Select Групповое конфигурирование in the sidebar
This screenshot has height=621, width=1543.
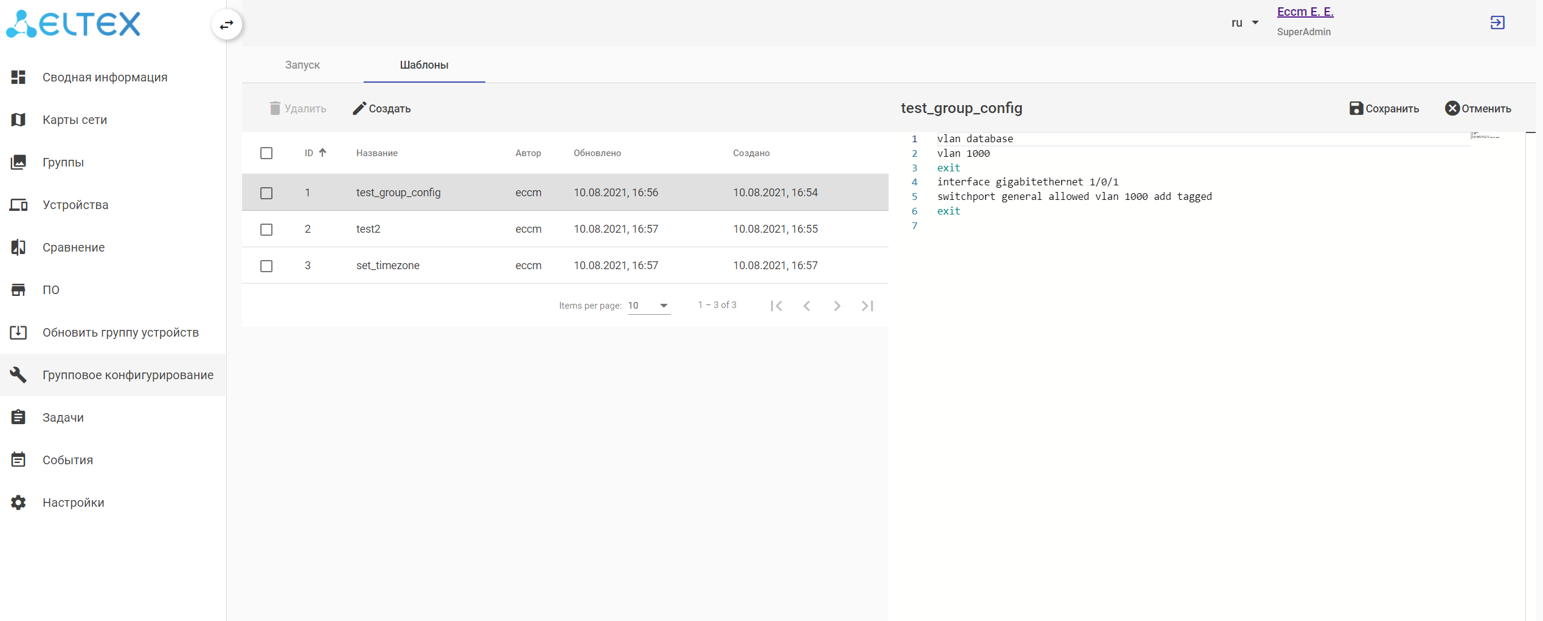click(x=128, y=375)
